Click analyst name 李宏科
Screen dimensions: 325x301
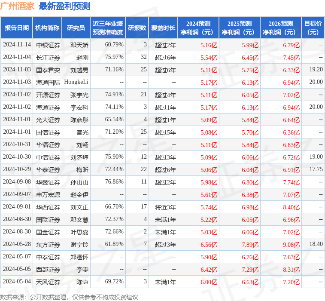[x=79, y=107]
